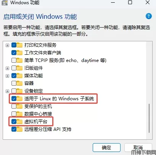Image resolution: width=156 pixels, height=155 pixels.
Task: Confirm changes with the 确定 button
Action: [106, 147]
